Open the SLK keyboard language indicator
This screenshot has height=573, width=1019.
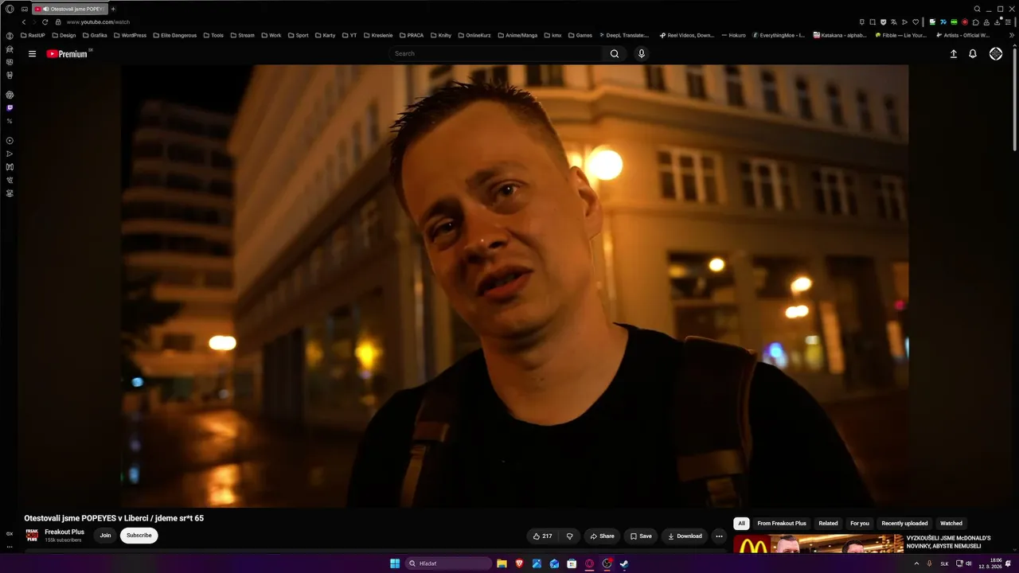pos(944,563)
